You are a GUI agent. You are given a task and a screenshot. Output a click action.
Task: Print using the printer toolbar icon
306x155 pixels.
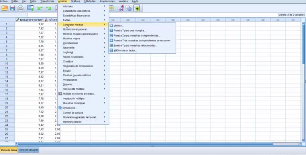click(x=20, y=8)
